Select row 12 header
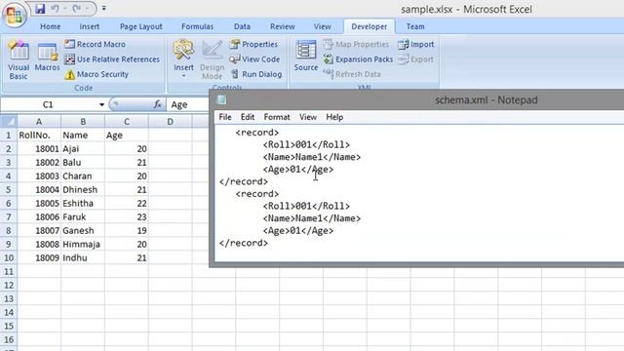This screenshot has width=624, height=351. click(9, 285)
